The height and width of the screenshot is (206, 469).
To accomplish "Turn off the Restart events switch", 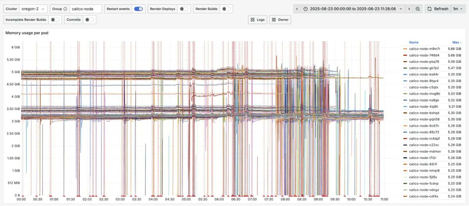I will coord(138,9).
